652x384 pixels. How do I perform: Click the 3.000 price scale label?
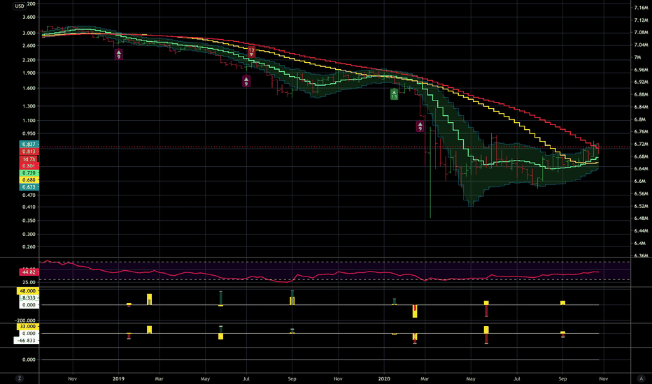(29, 34)
